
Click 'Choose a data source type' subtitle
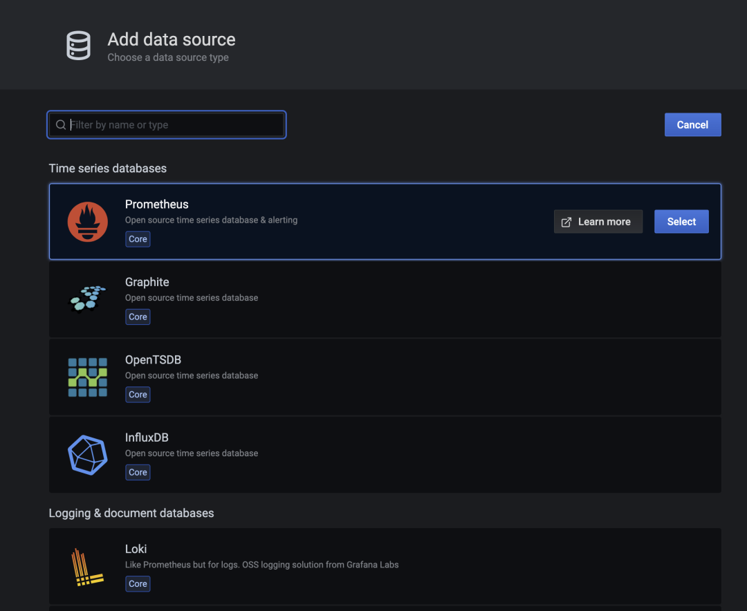tap(167, 57)
